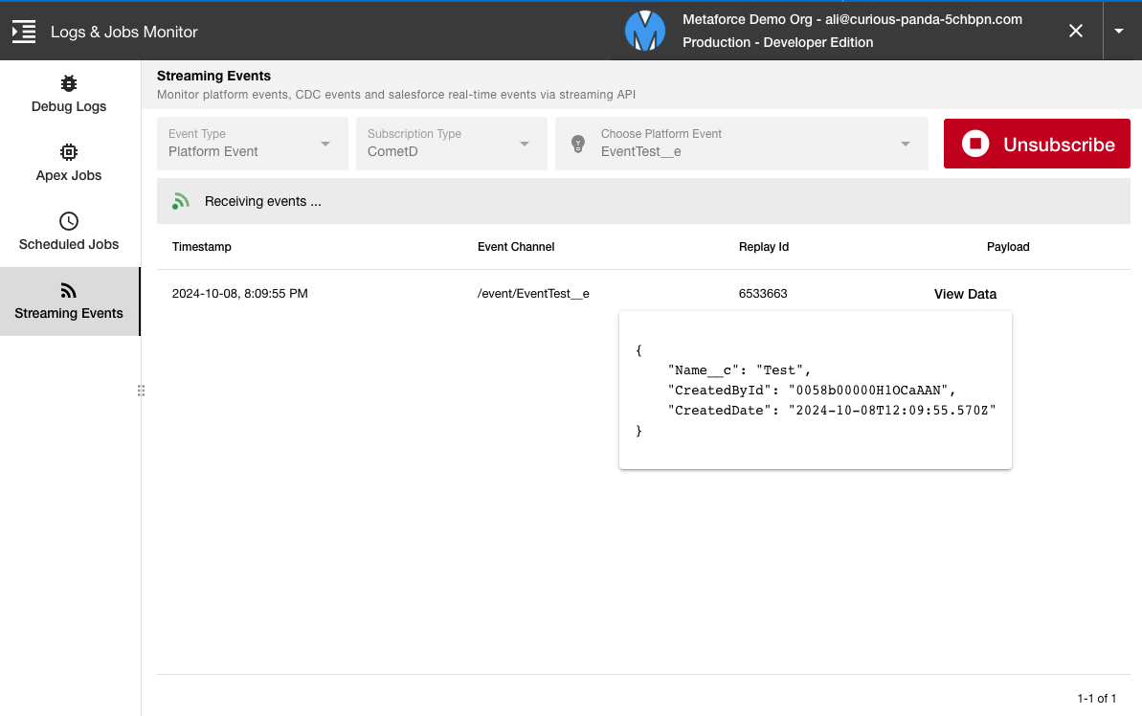
Task: Open Debug Logs label in sidebar
Action: click(69, 106)
